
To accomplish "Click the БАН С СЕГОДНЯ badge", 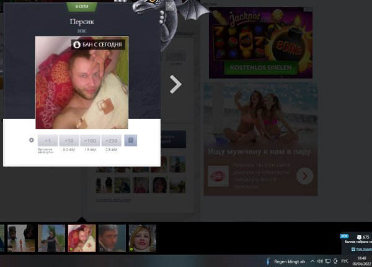I will [99, 45].
